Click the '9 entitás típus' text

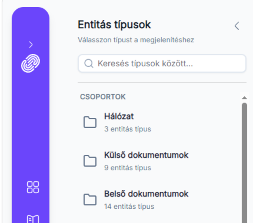click(127, 168)
